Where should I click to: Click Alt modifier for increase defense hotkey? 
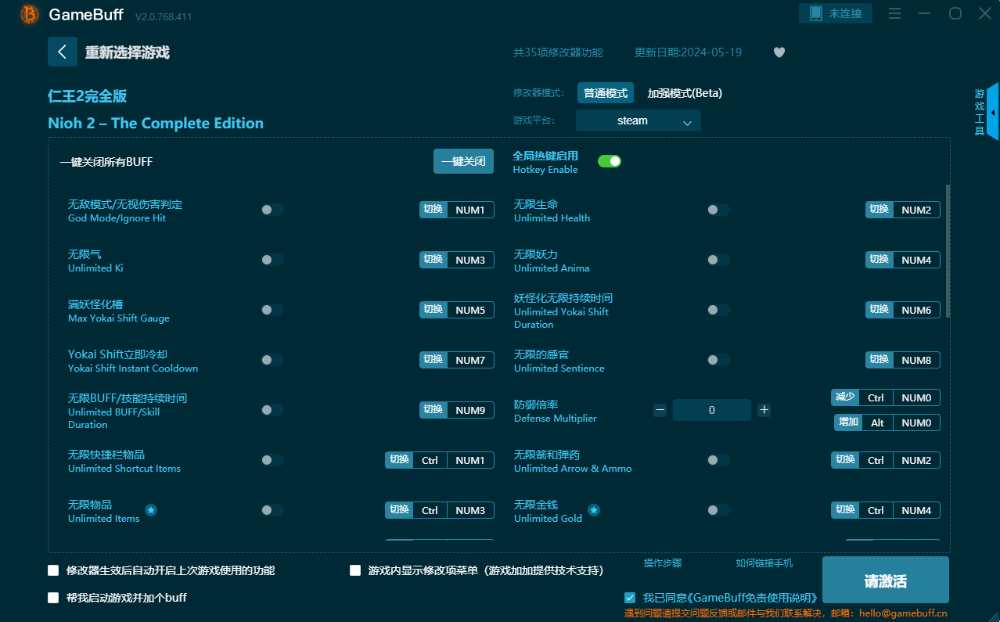pyautogui.click(x=877, y=422)
